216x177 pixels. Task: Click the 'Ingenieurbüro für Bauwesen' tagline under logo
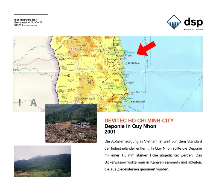click(193, 29)
